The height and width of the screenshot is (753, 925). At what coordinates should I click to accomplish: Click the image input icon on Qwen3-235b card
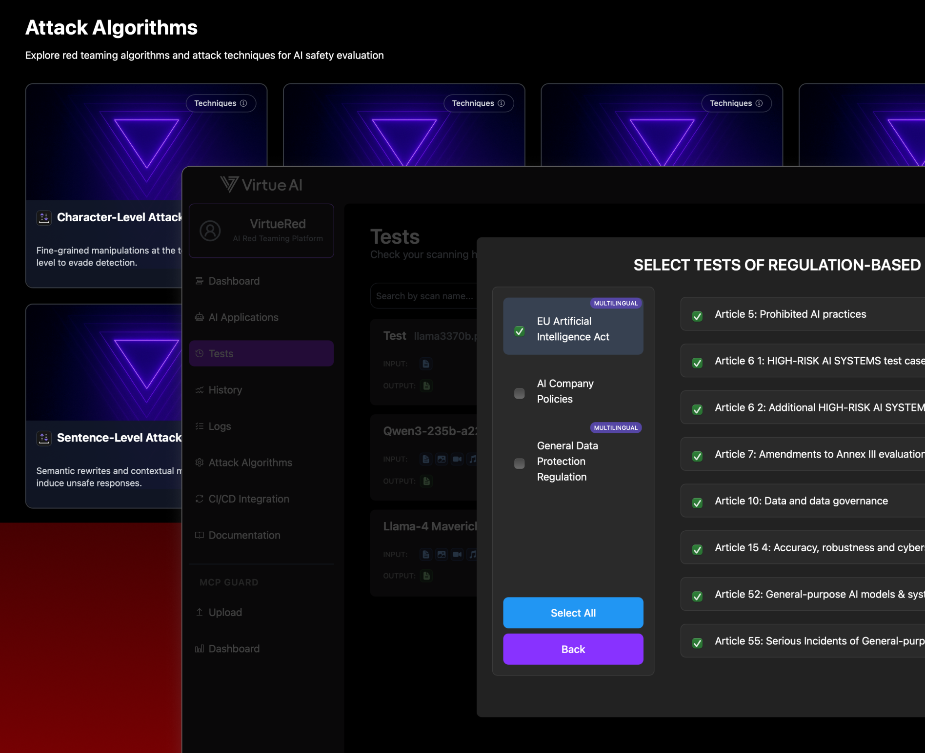point(442,459)
